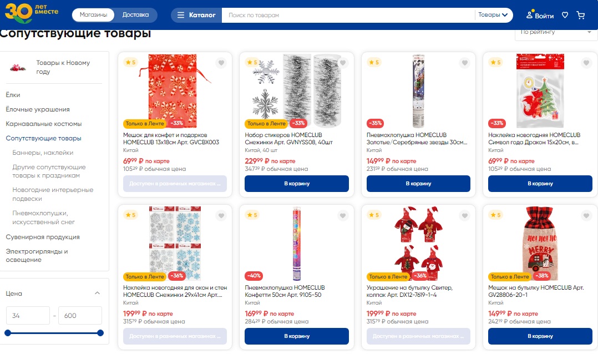This screenshot has width=598, height=354.
Task: Select Ёлочные украшения category
Action: point(38,109)
